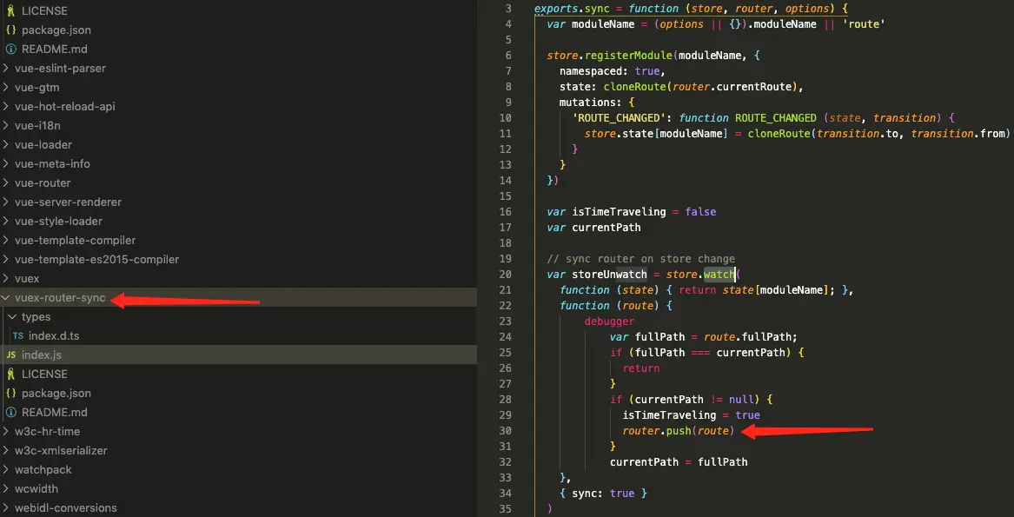
Task: Click the info icon of README.md in vuex-router-sync
Action: (x=11, y=412)
